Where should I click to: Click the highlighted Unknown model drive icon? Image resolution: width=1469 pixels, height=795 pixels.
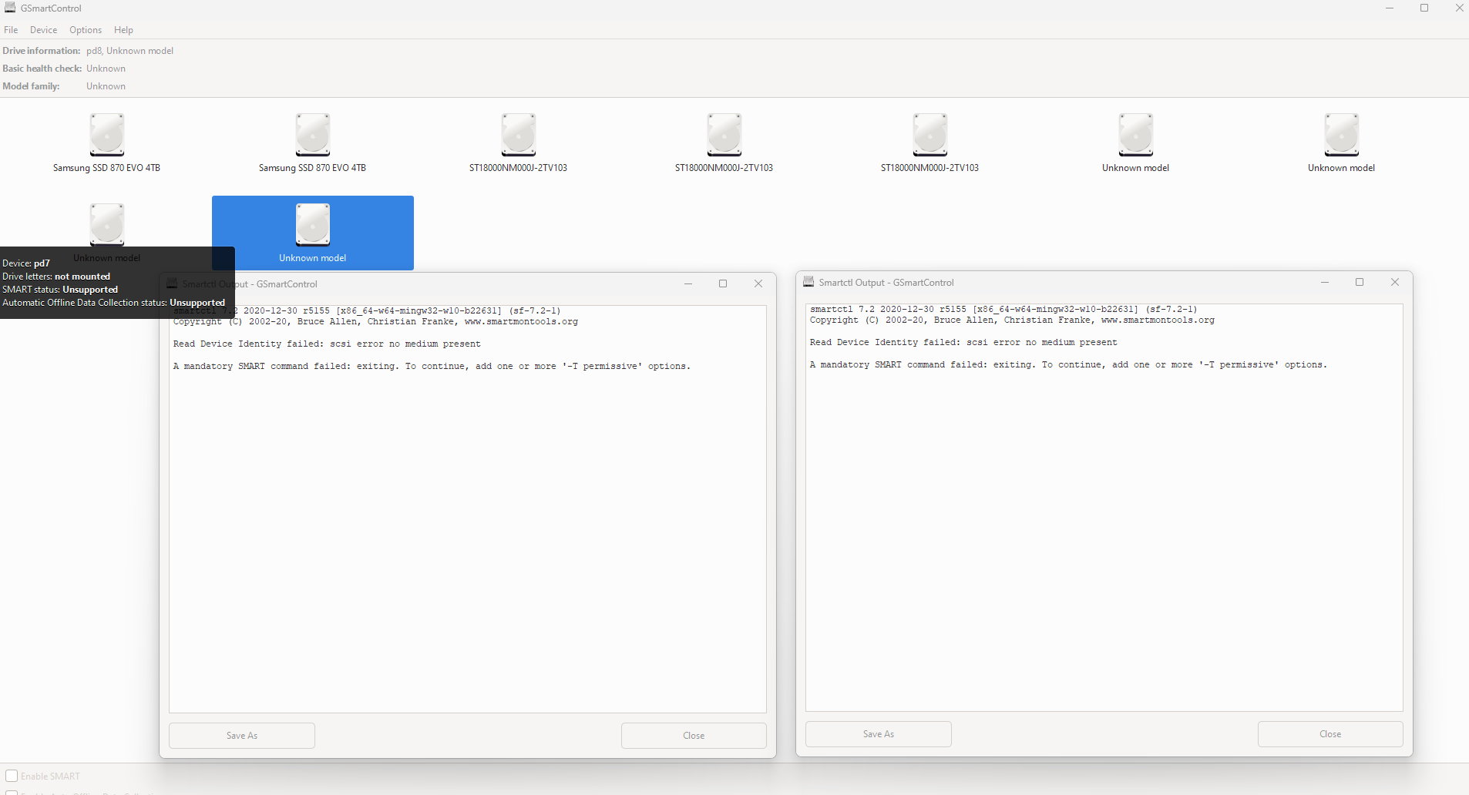pos(313,225)
